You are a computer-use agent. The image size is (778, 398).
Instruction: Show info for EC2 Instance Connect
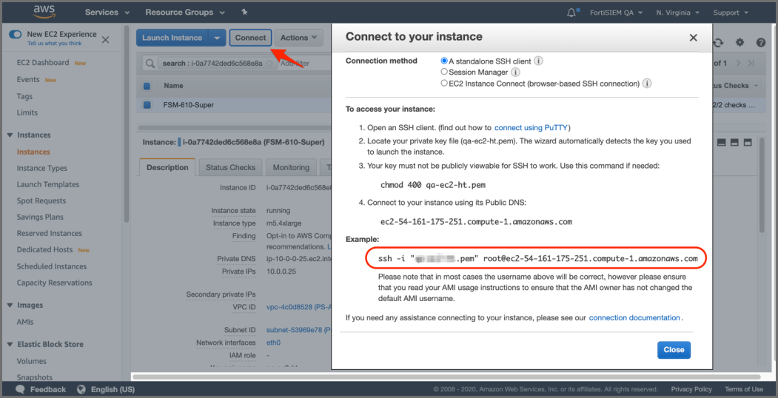[646, 84]
